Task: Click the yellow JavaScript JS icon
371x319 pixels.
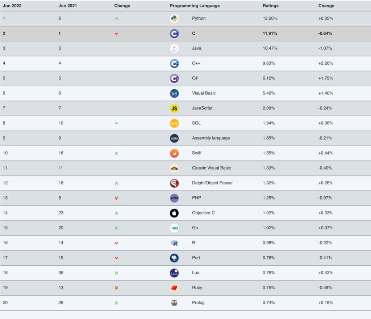Action: pos(174,108)
